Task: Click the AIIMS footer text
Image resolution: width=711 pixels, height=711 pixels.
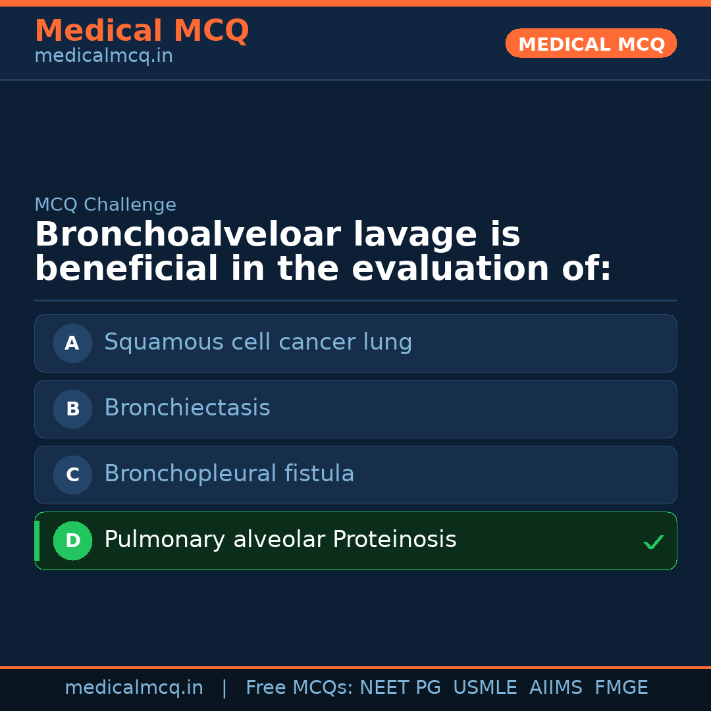Action: (556, 688)
